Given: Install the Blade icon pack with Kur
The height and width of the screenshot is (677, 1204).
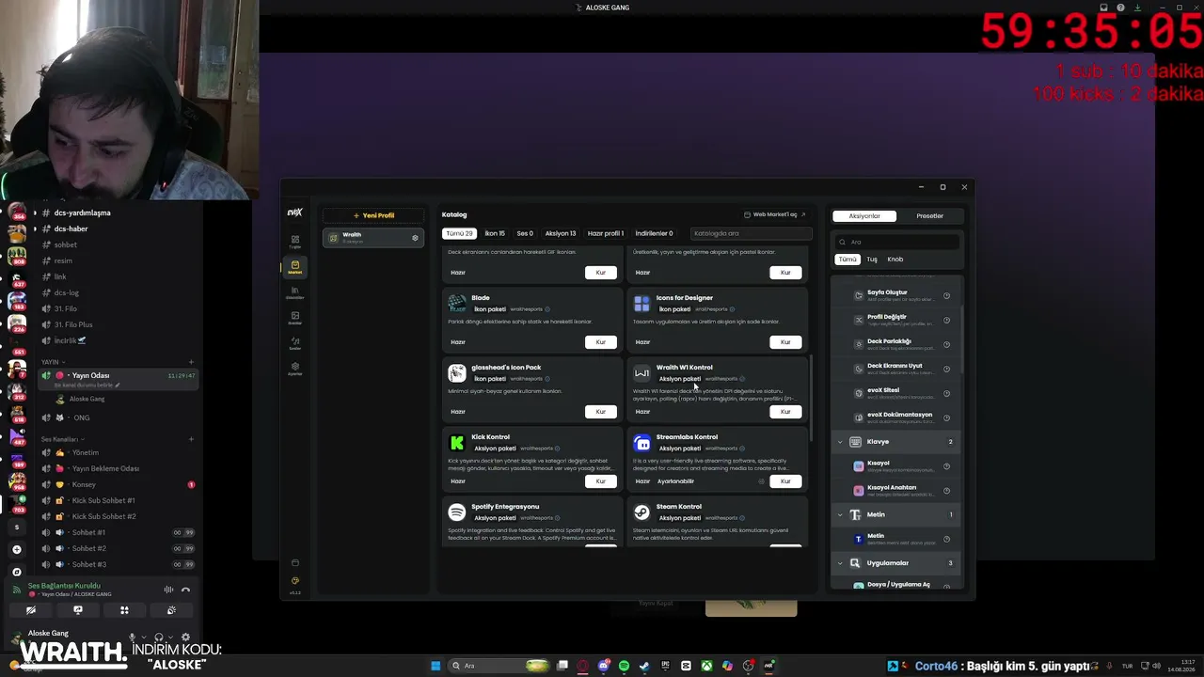Looking at the screenshot, I should (601, 342).
